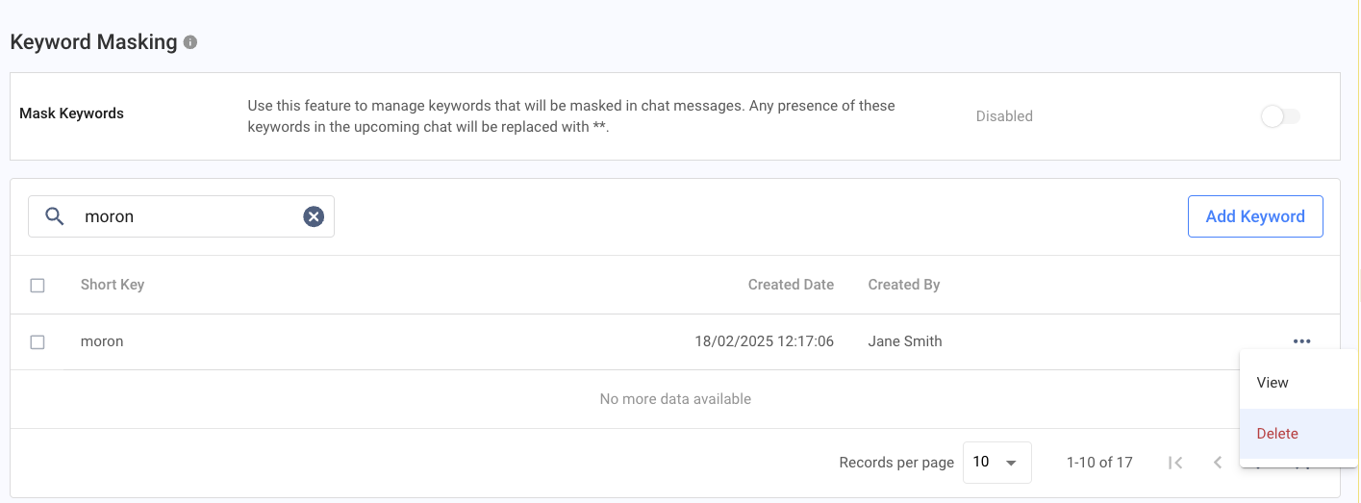1361x503 pixels.
Task: Enable the Mask Keywords switch
Action: [x=1280, y=116]
